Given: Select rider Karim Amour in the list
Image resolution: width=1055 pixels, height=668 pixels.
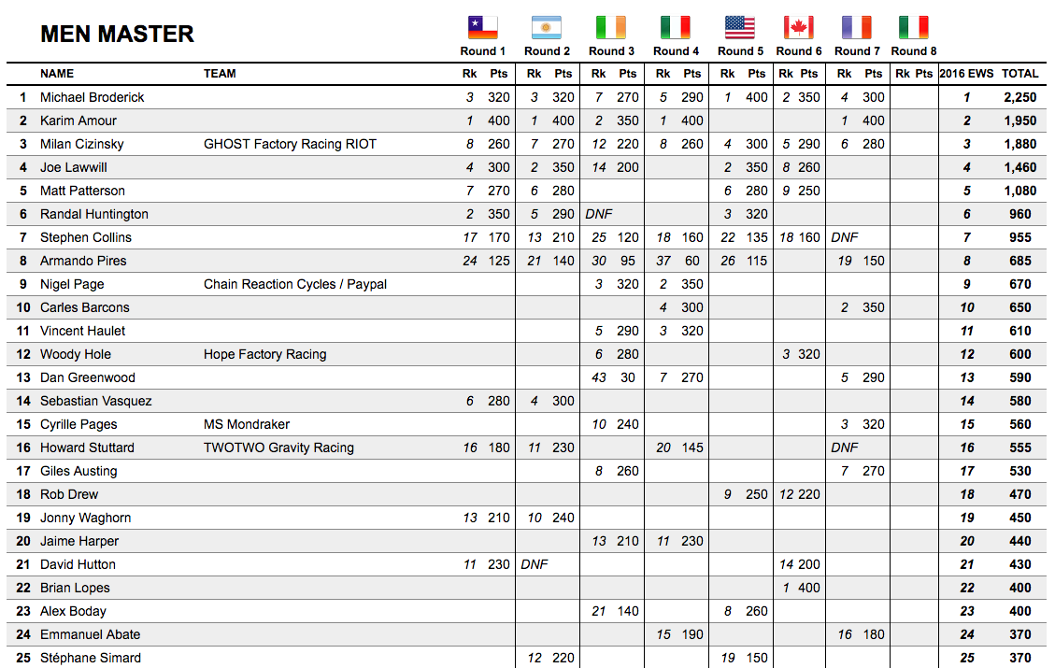Looking at the screenshot, I should [x=79, y=121].
